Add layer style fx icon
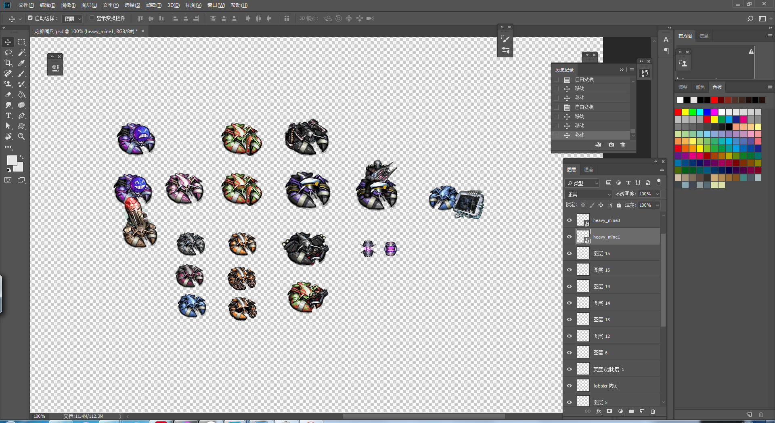This screenshot has height=423, width=775. (x=599, y=411)
